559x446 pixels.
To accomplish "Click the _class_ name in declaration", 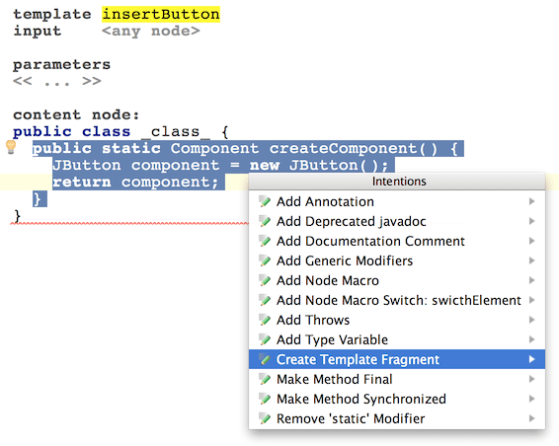I will coord(176,132).
